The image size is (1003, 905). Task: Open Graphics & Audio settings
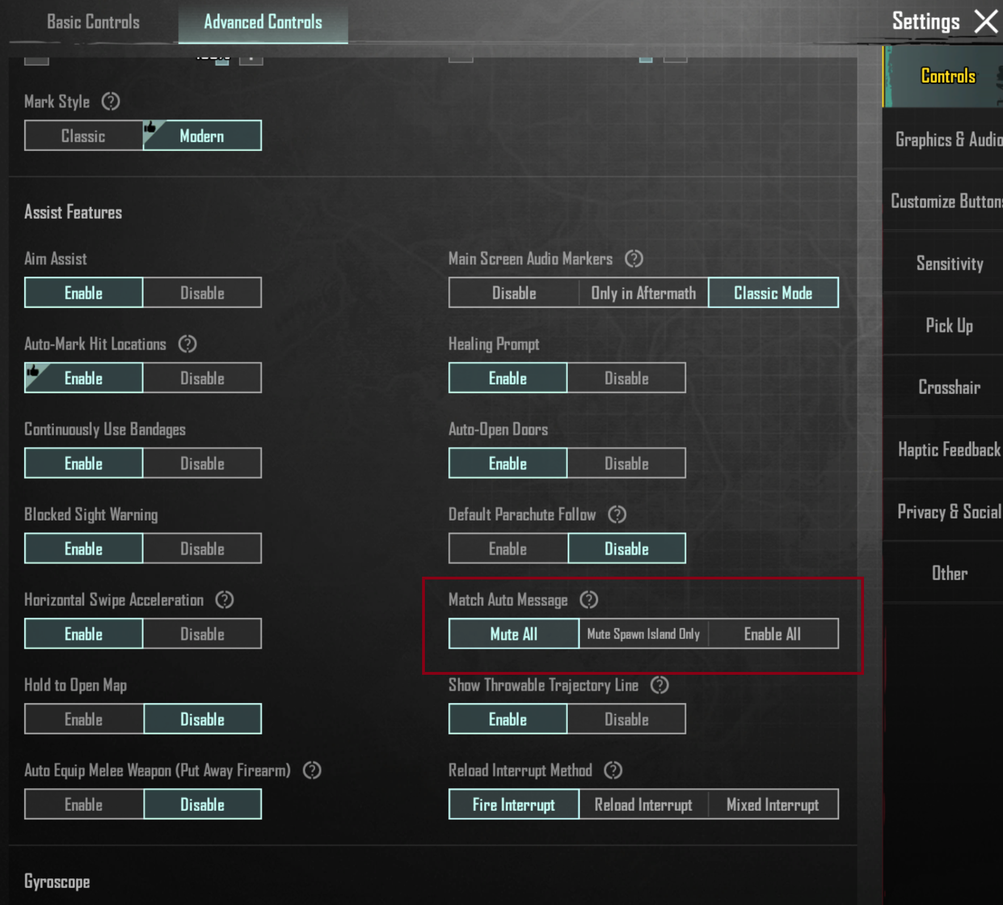click(x=943, y=139)
